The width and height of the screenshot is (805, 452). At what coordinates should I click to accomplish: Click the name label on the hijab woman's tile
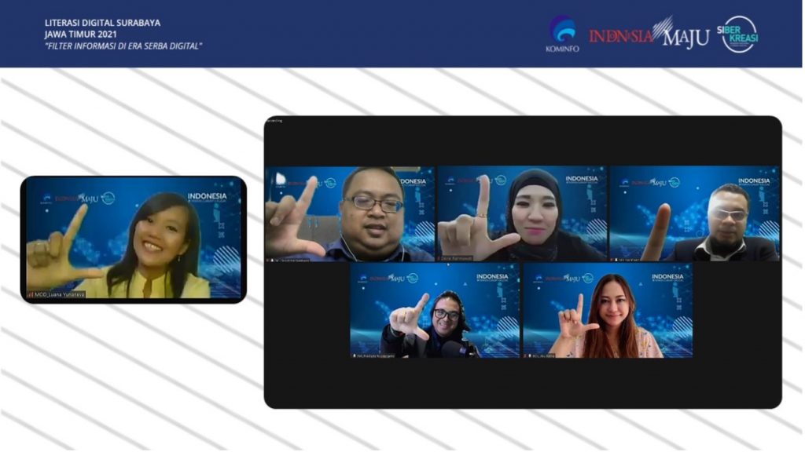tap(469, 258)
